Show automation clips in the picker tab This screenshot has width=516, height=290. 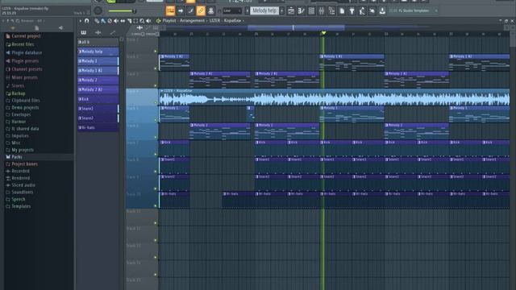pos(113,32)
